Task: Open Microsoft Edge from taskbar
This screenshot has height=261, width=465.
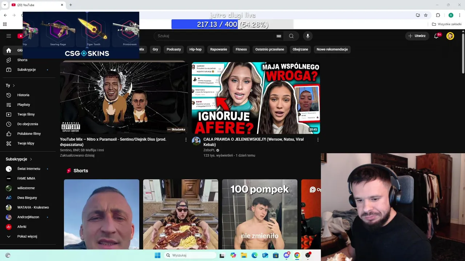Action: click(254, 255)
